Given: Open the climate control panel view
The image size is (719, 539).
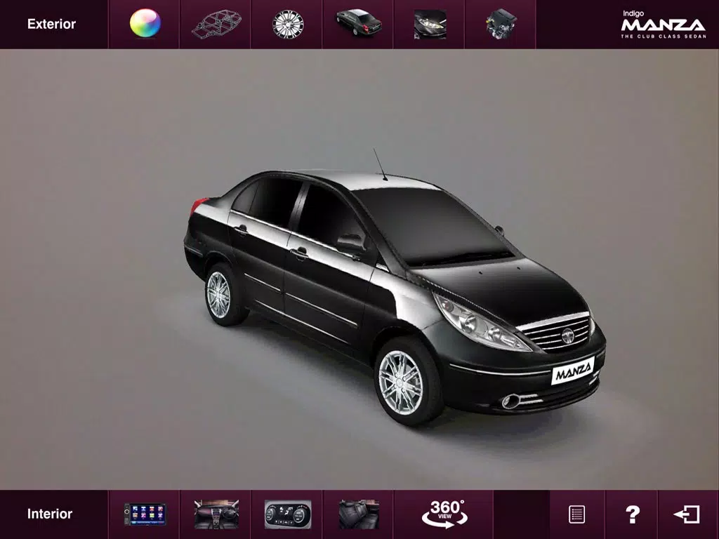Looking at the screenshot, I should point(287,514).
